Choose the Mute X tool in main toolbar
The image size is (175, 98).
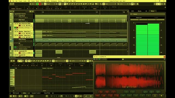[x=79, y=4]
